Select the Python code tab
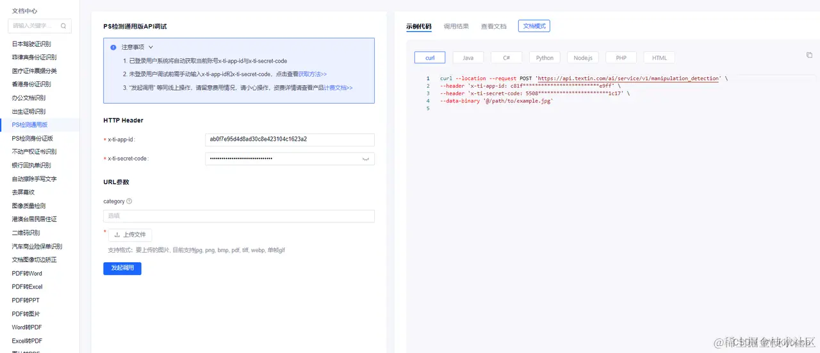 545,58
